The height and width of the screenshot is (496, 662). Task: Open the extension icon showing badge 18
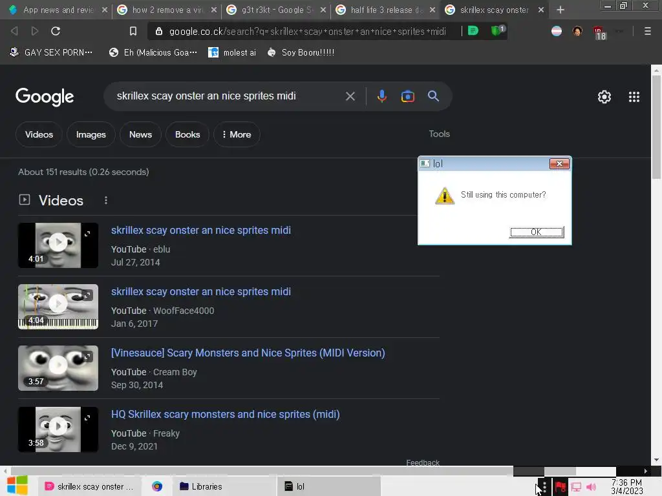599,33
